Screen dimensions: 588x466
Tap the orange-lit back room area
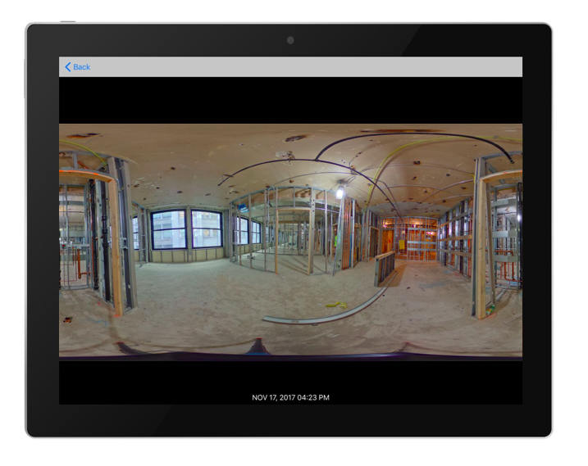[420, 239]
